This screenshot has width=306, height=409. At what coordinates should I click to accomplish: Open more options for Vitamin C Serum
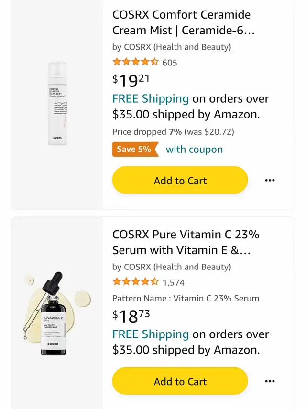pyautogui.click(x=270, y=381)
